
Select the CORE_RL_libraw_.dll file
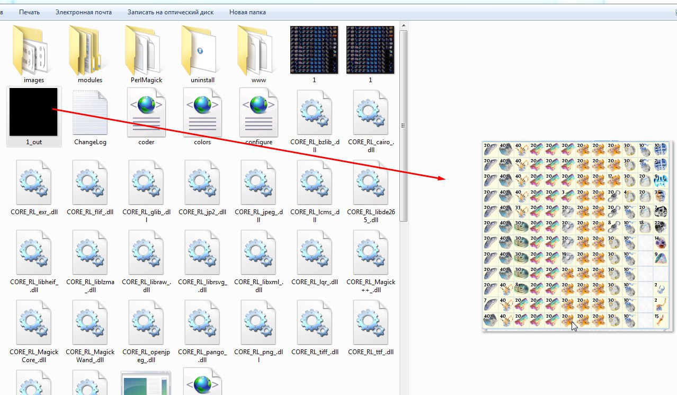click(146, 261)
